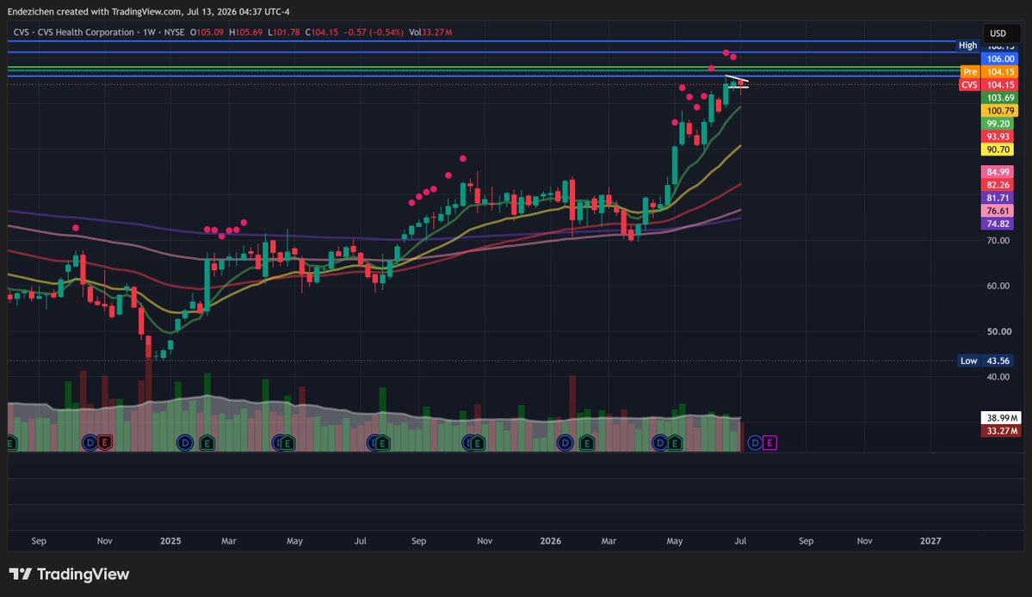Select the blue 106.00 price label
This screenshot has width=1032, height=597.
click(x=1000, y=58)
